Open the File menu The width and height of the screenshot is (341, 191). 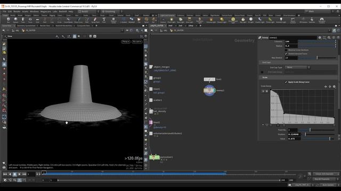(x=4, y=12)
